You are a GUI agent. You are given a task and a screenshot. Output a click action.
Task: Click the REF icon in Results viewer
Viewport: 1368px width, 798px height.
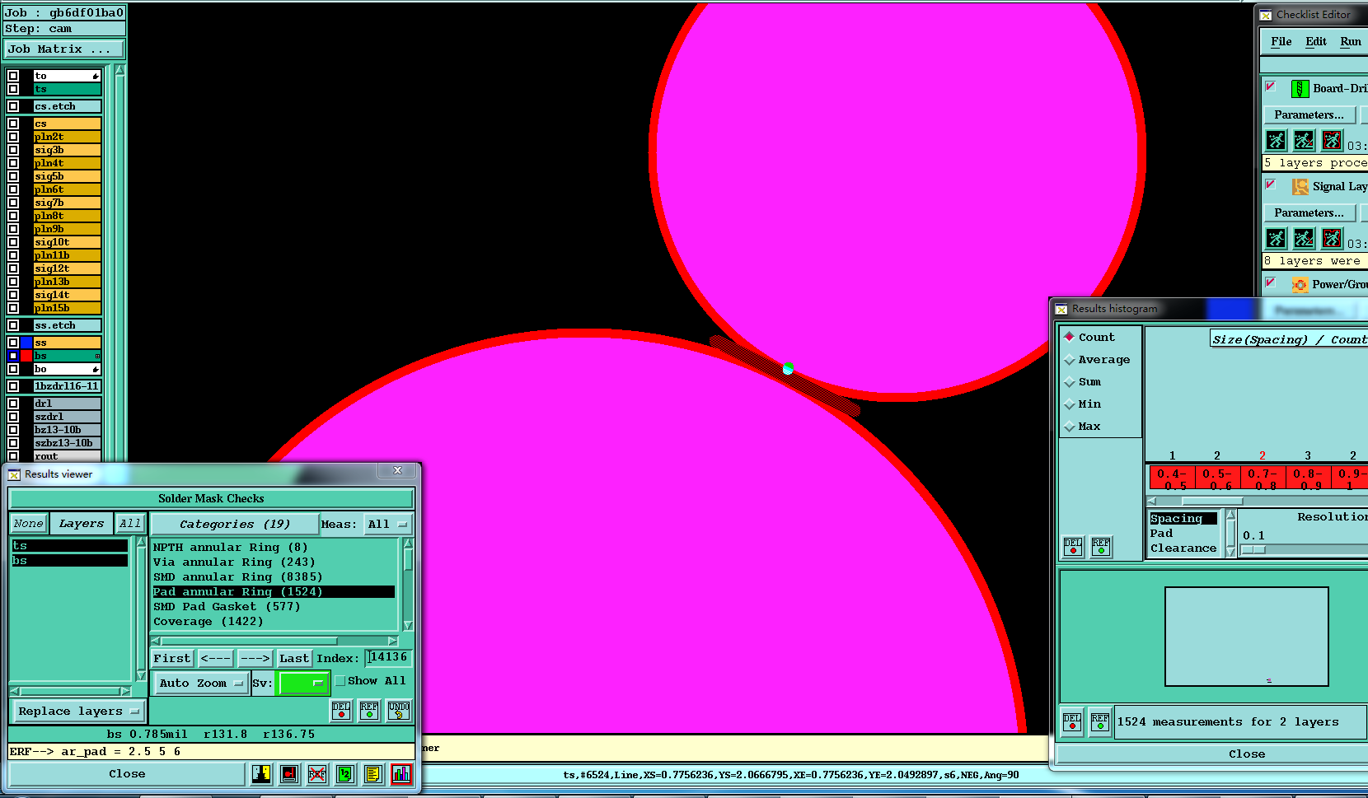tap(369, 710)
